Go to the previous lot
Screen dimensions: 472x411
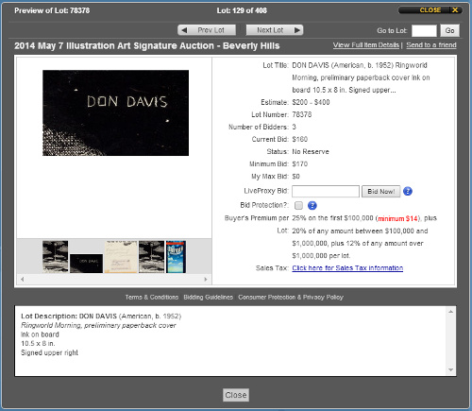click(x=207, y=30)
